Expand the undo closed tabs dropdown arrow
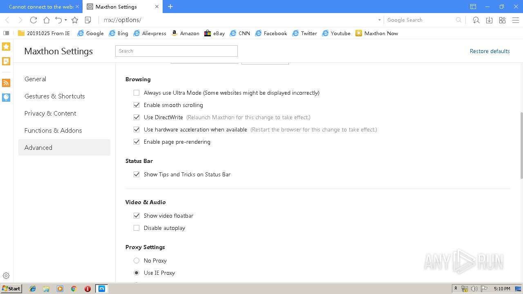The image size is (523, 294). click(66, 20)
